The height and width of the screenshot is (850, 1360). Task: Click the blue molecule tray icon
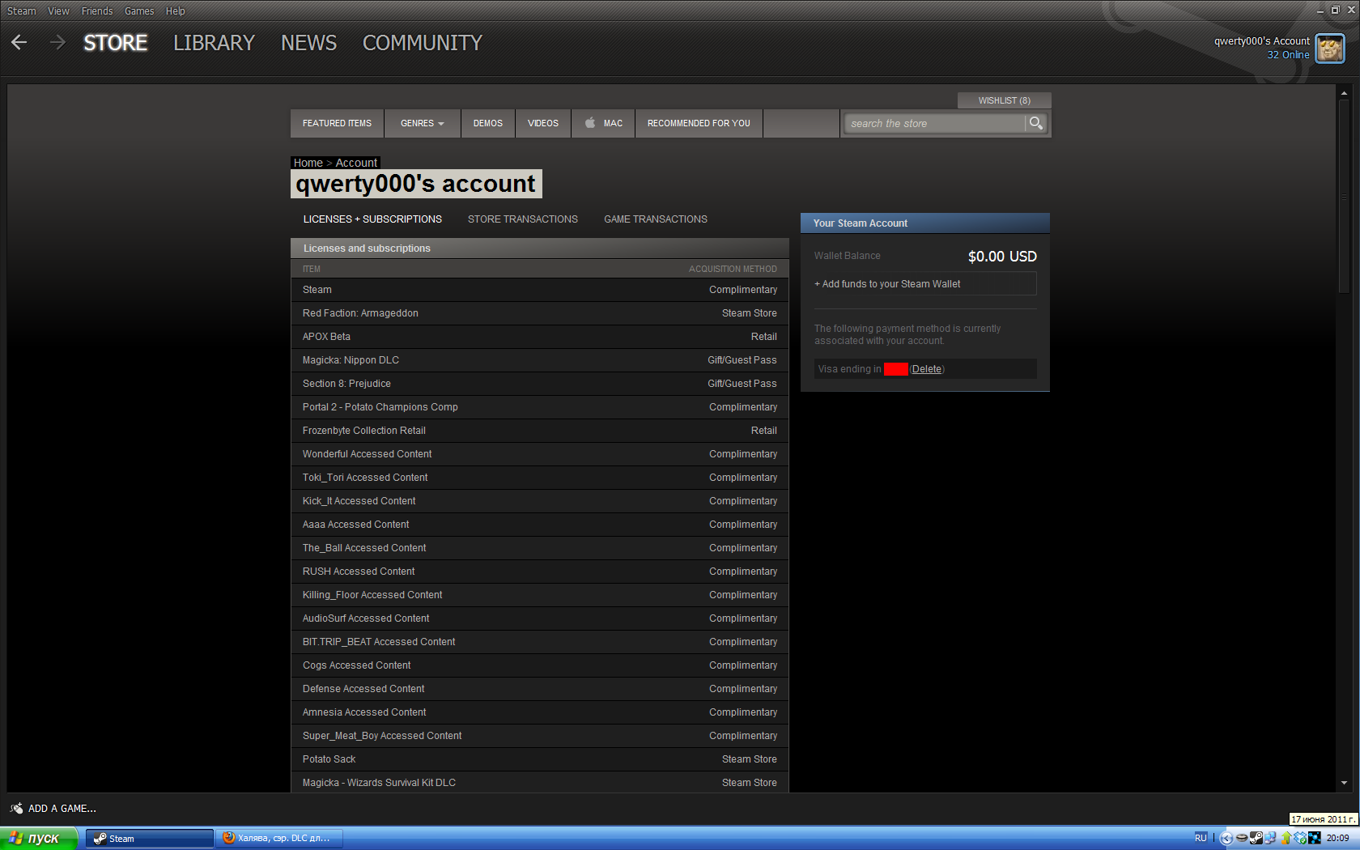tap(1315, 838)
